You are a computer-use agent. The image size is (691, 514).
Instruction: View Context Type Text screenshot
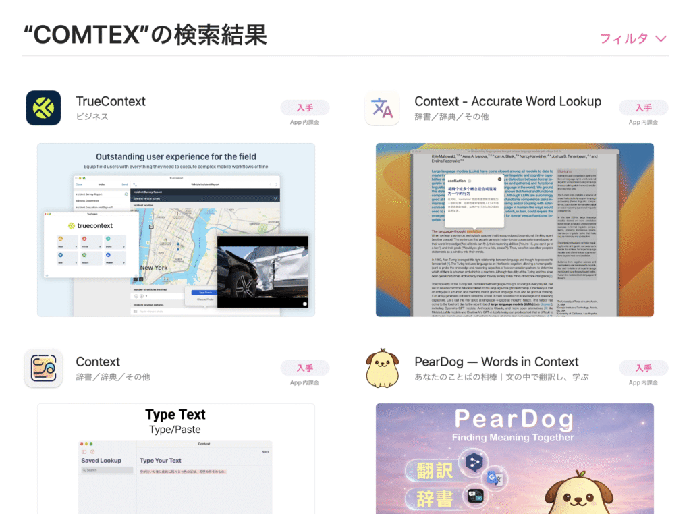tap(176, 459)
